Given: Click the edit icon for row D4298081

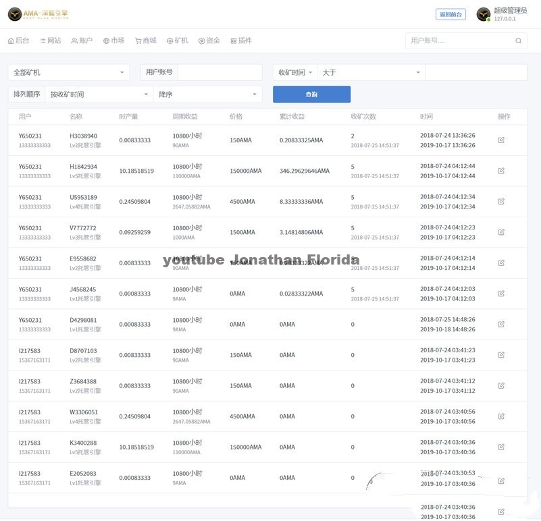Looking at the screenshot, I should (501, 325).
